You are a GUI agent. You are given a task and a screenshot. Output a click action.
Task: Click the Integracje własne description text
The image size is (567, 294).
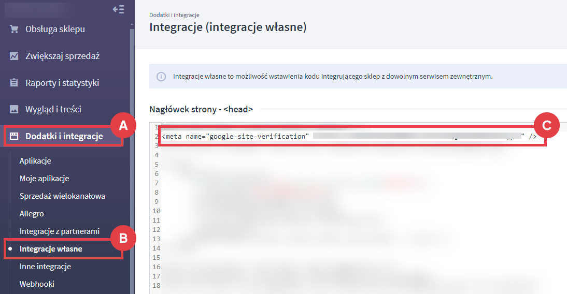(333, 77)
